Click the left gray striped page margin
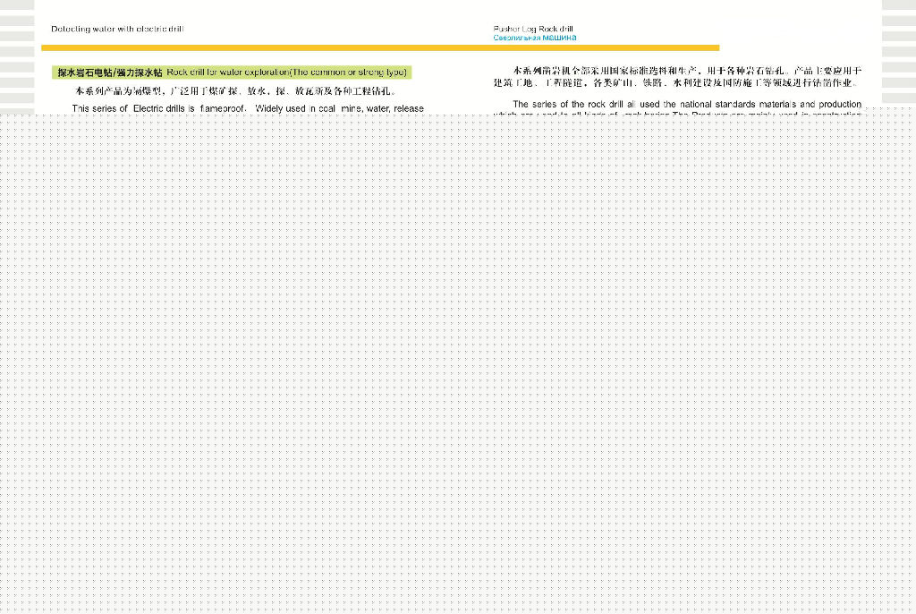 click(16, 55)
